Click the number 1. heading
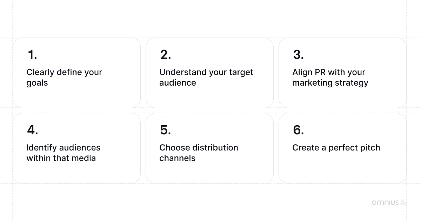 32,55
